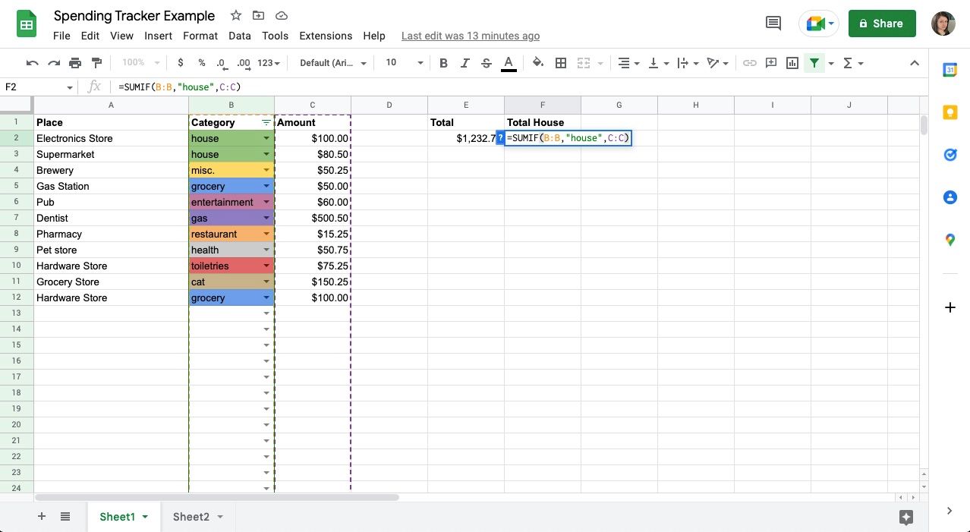Star the Spending Tracker Example document
This screenshot has width=970, height=532.
tap(236, 15)
